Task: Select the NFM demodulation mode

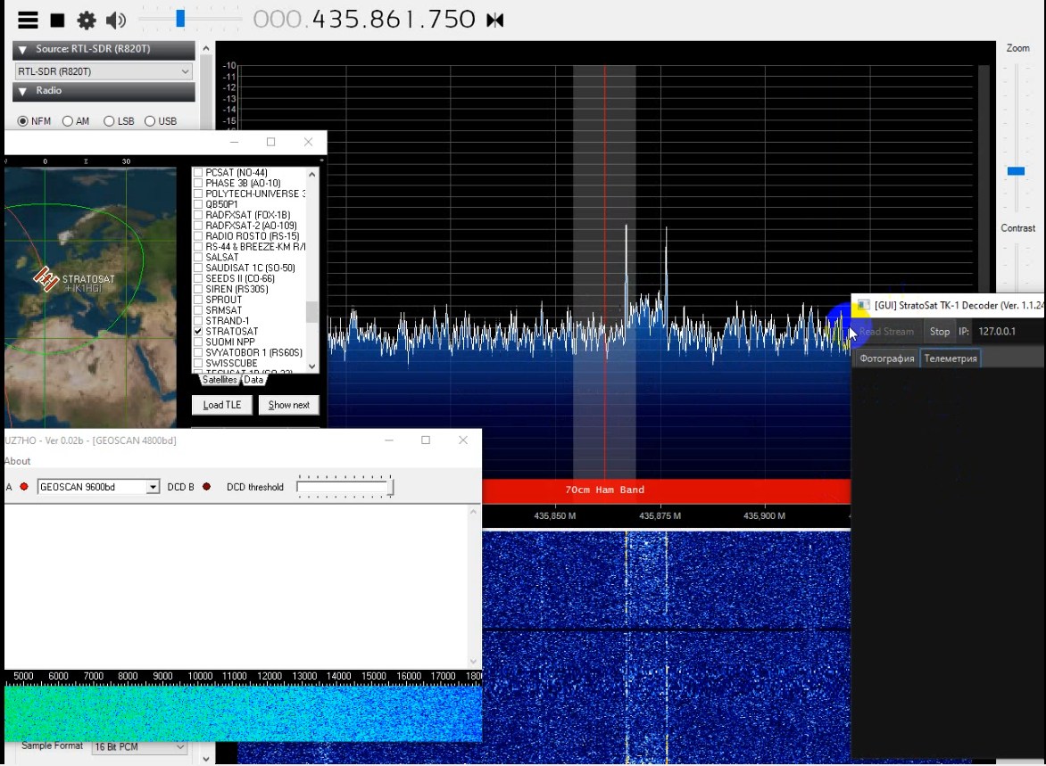Action: pyautogui.click(x=23, y=121)
